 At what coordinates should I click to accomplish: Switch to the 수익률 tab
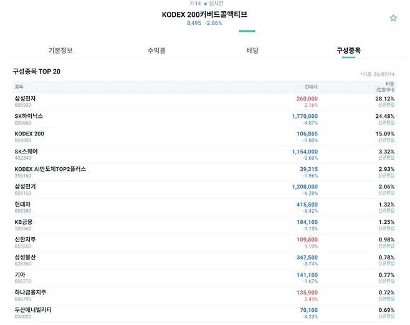pos(156,51)
